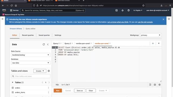Select the Query 2 tab
This screenshot has height=97, width=173.
tap(68, 43)
